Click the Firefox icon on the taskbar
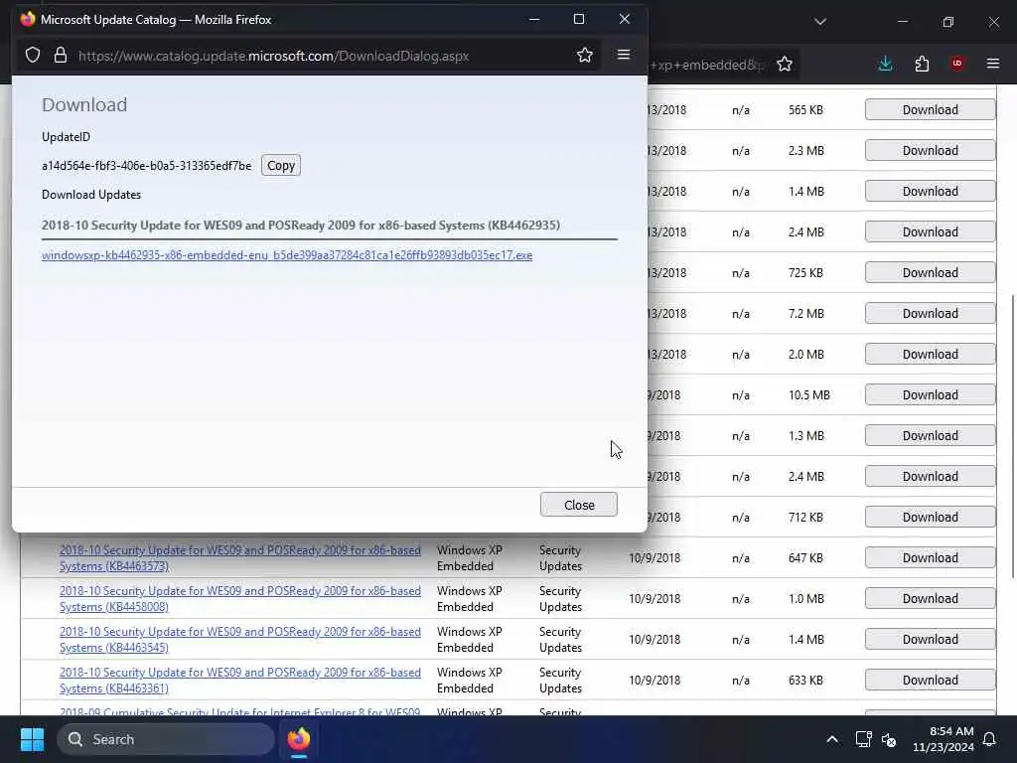 [x=298, y=739]
